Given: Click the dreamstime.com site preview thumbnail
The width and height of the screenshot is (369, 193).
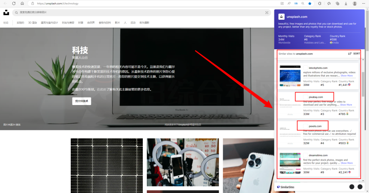Looking at the screenshot, I should click(290, 163).
